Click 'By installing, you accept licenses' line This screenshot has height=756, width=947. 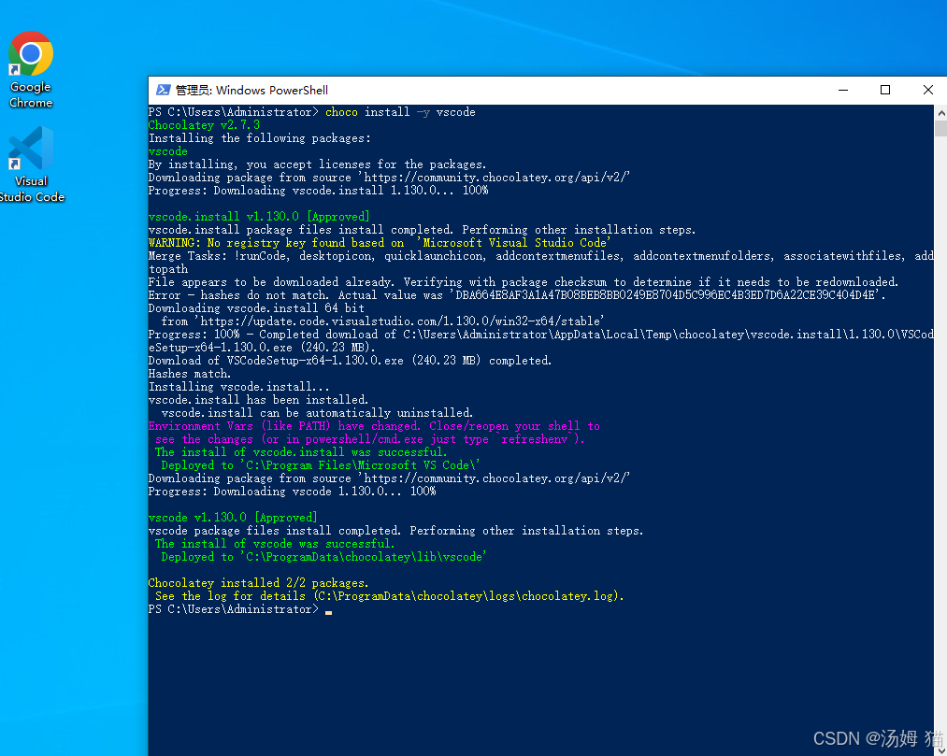[x=318, y=164]
